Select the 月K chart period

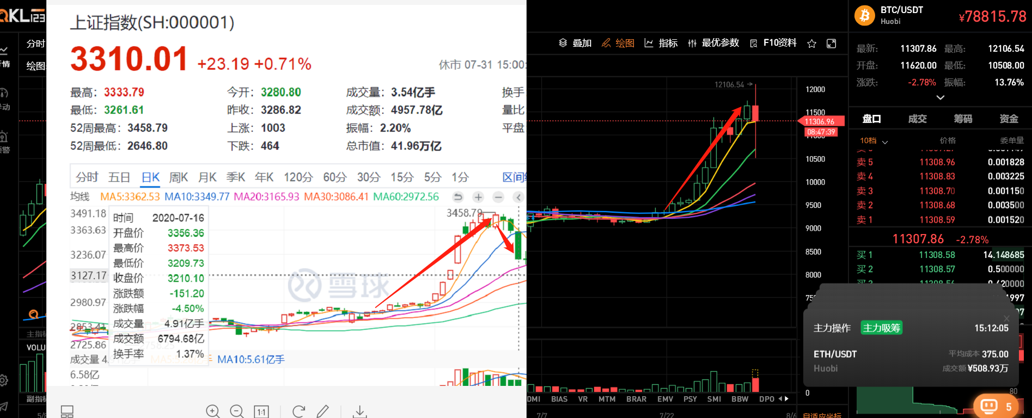click(207, 177)
